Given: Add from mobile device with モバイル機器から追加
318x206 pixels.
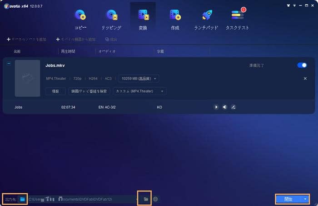Looking at the screenshot, I should pyautogui.click(x=76, y=40).
